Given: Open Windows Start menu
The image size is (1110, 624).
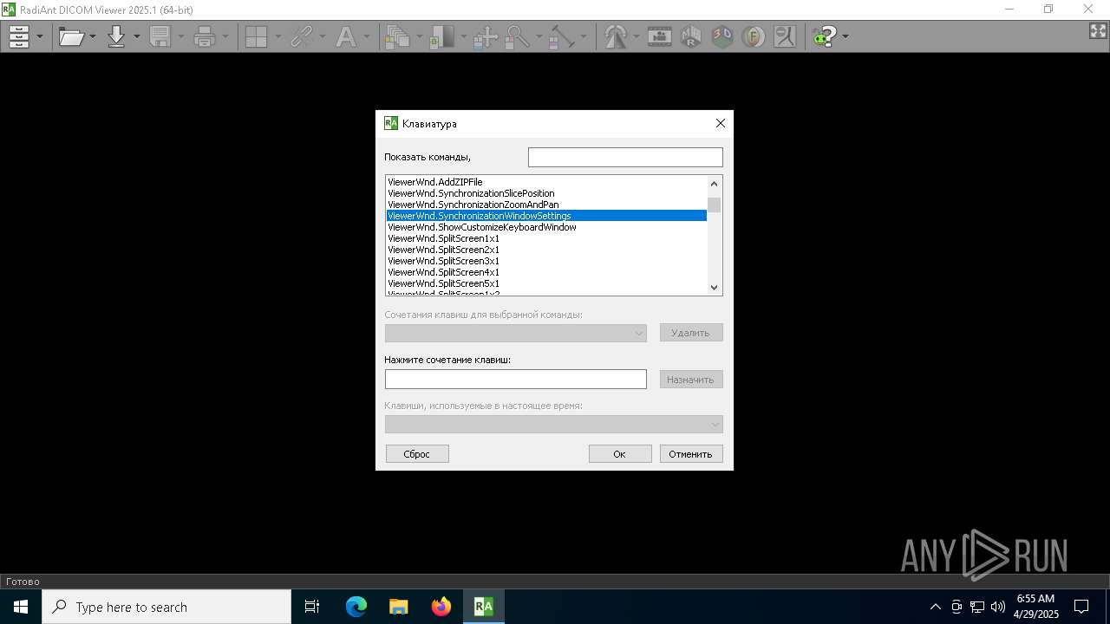Looking at the screenshot, I should coord(21,607).
